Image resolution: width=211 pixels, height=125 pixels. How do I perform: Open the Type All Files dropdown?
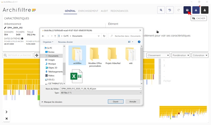click(101, 93)
